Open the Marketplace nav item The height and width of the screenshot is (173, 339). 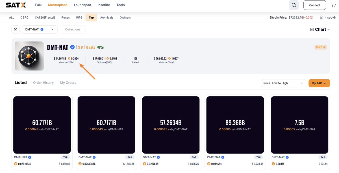click(58, 5)
